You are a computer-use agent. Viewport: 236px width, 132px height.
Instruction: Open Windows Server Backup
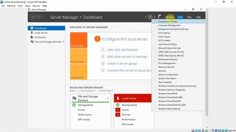click(x=178, y=109)
